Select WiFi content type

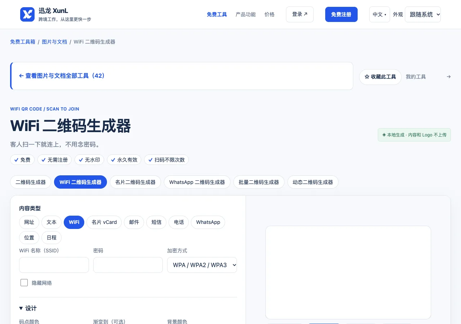click(x=74, y=222)
